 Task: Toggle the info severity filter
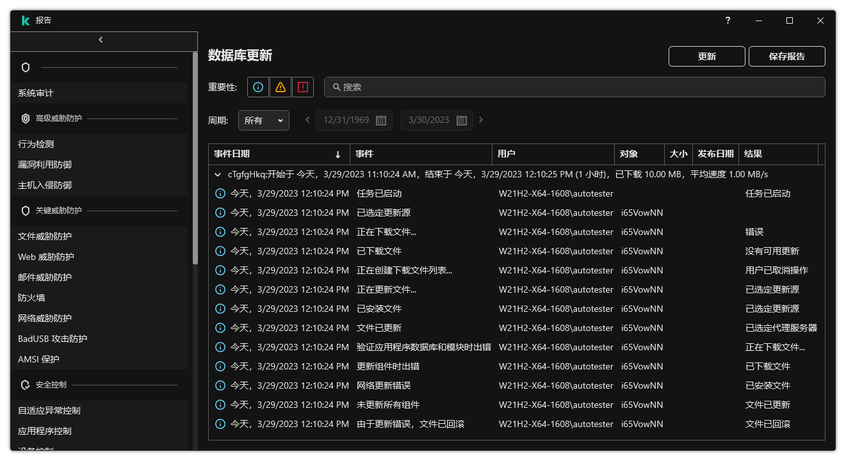(257, 86)
